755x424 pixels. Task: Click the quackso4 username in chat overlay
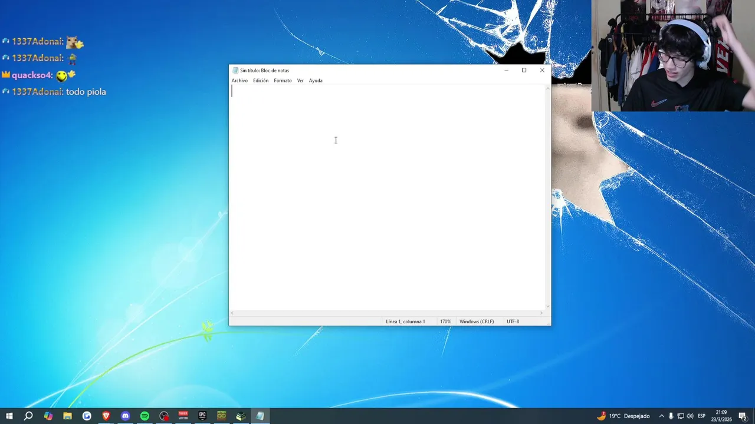[32, 75]
